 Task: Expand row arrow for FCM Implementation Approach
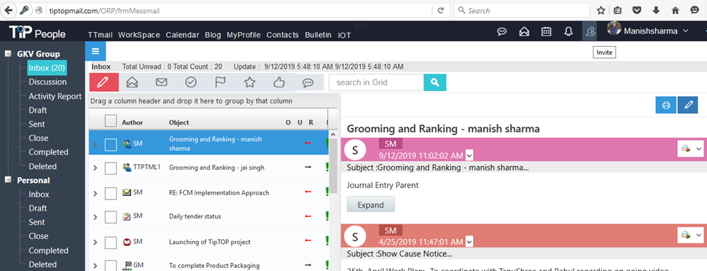[95, 194]
